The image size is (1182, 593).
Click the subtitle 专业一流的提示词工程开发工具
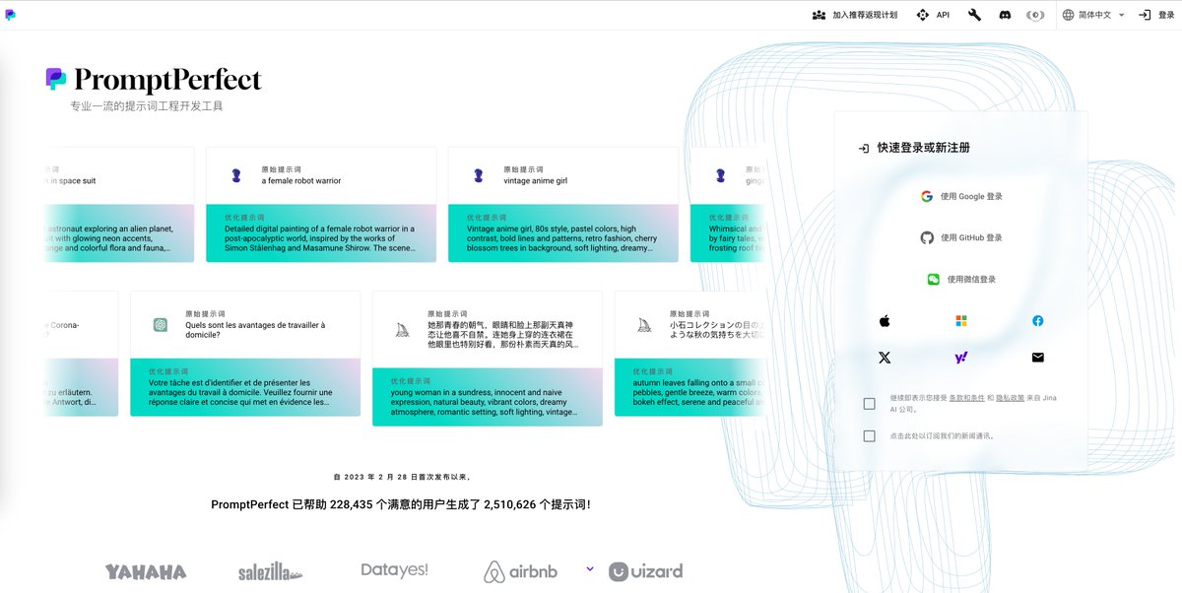[147, 105]
